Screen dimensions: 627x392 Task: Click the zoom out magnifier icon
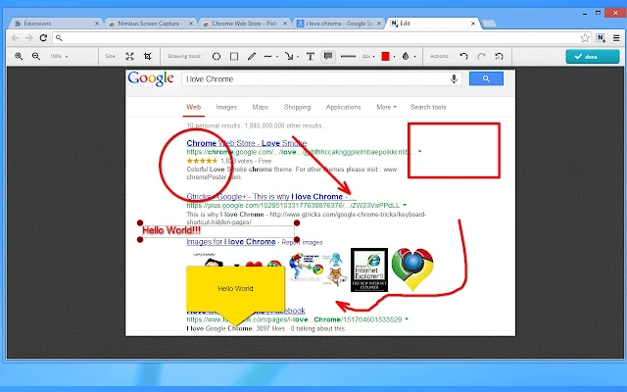click(x=36, y=57)
